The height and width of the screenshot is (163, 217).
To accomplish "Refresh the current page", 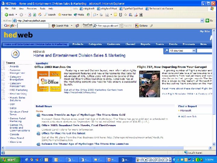I will pyautogui.click(x=35, y=14).
